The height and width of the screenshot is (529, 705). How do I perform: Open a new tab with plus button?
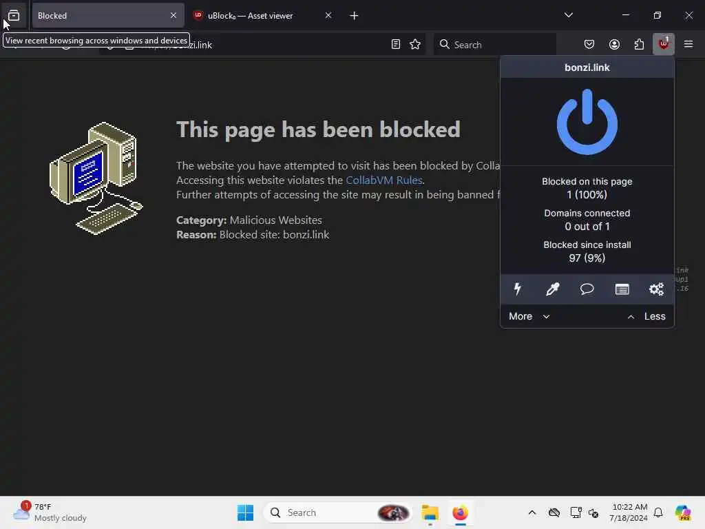(x=354, y=16)
